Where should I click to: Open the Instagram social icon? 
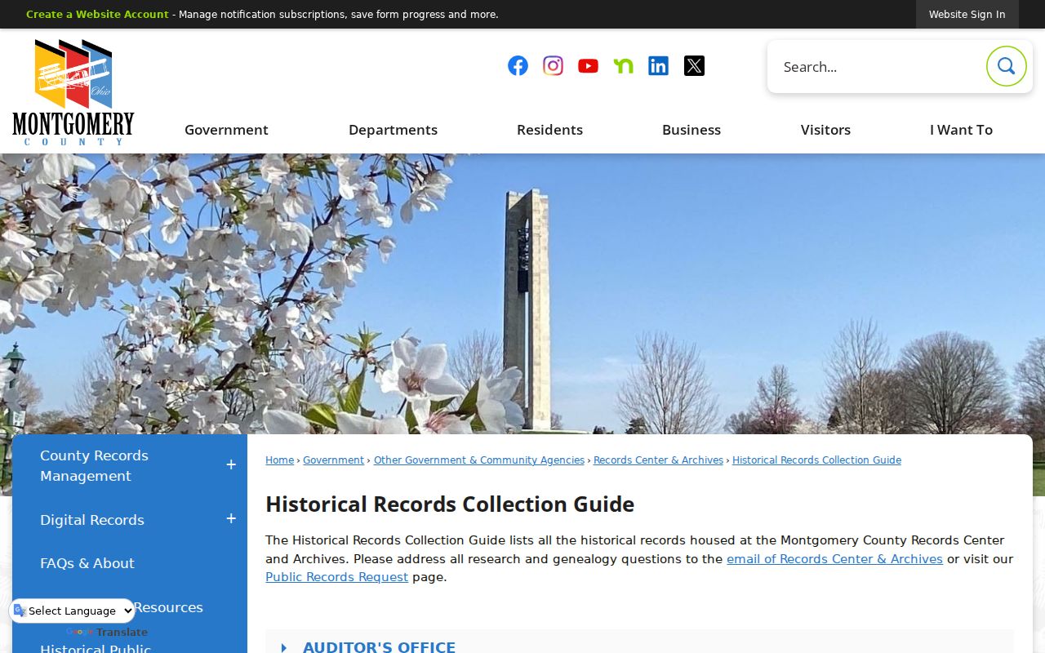(553, 66)
